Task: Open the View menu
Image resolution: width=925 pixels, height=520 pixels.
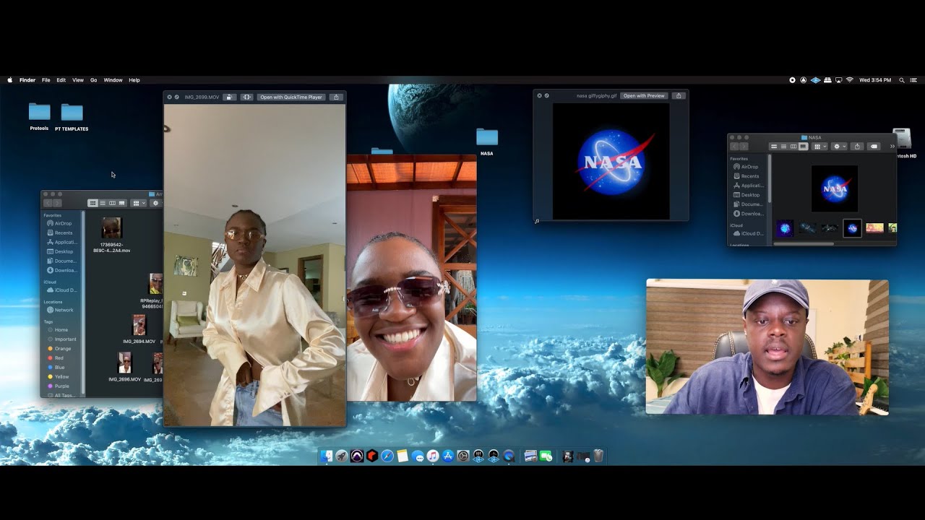Action: click(x=78, y=80)
